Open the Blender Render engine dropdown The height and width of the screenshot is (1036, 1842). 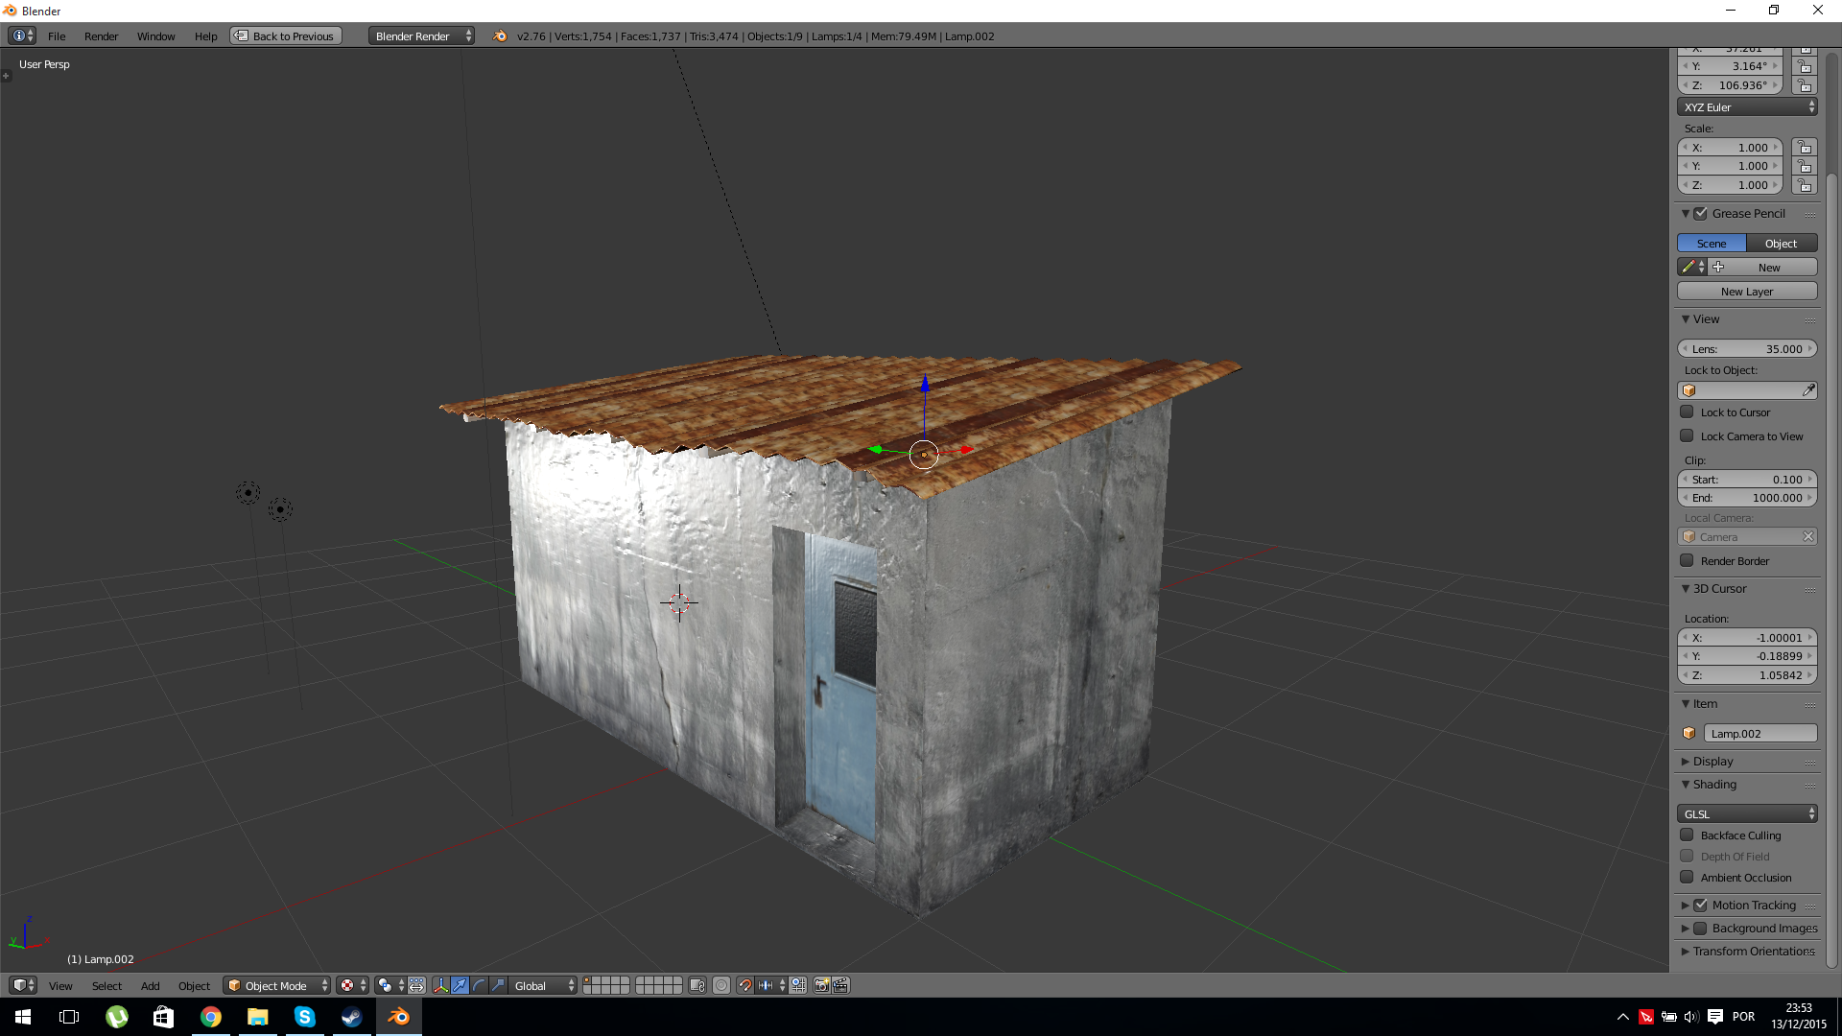coord(421,35)
